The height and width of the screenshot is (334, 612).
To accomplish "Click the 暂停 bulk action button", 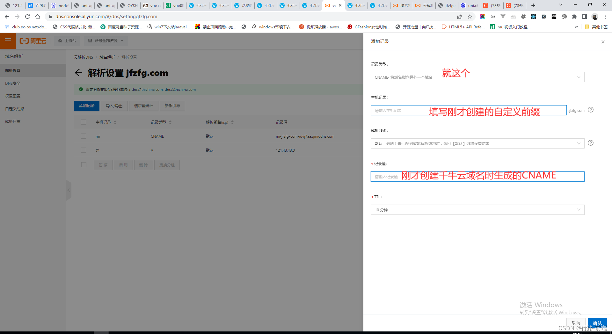I will [103, 165].
